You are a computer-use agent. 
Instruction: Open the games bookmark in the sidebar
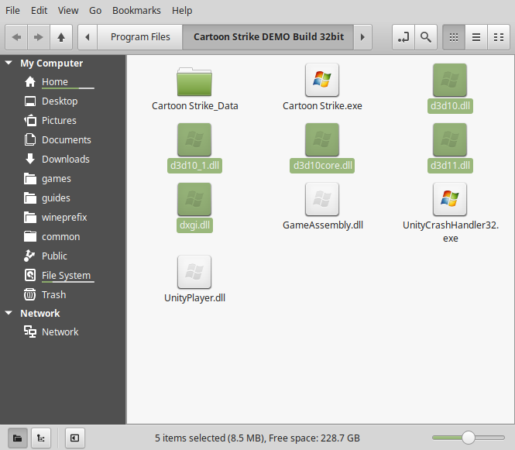pos(57,179)
